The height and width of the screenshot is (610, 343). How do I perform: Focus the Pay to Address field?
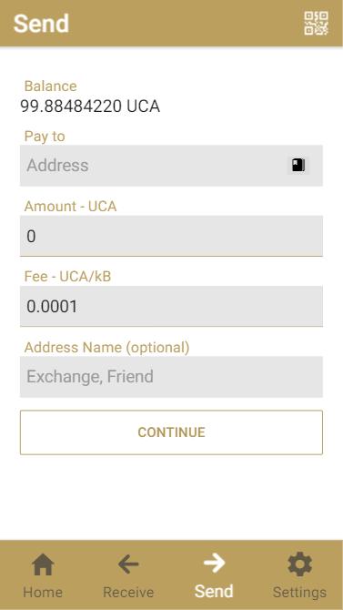point(171,166)
